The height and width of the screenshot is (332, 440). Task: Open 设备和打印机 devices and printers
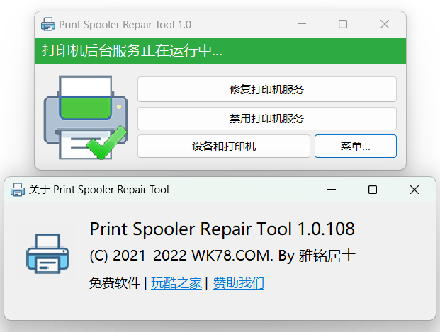224,146
